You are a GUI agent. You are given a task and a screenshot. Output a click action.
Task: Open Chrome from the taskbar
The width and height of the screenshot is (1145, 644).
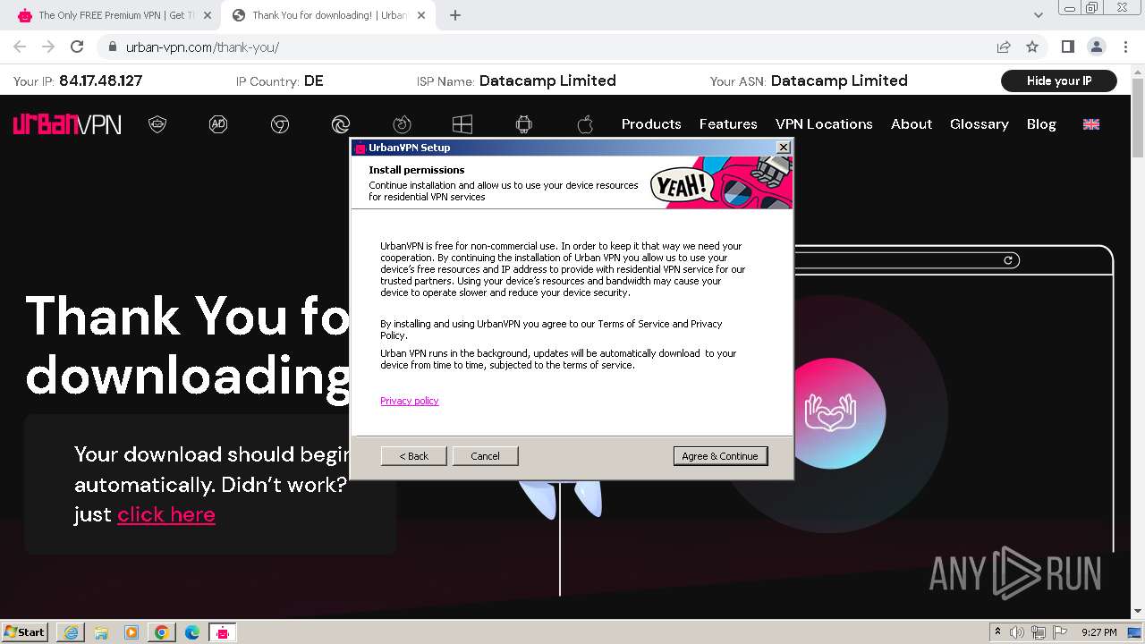(x=161, y=632)
